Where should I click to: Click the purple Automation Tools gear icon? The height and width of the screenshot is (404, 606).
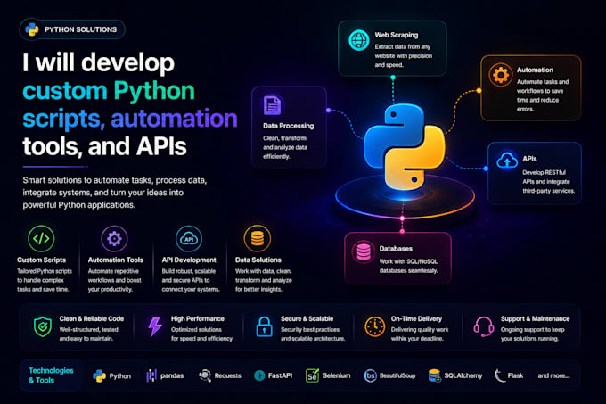point(114,238)
